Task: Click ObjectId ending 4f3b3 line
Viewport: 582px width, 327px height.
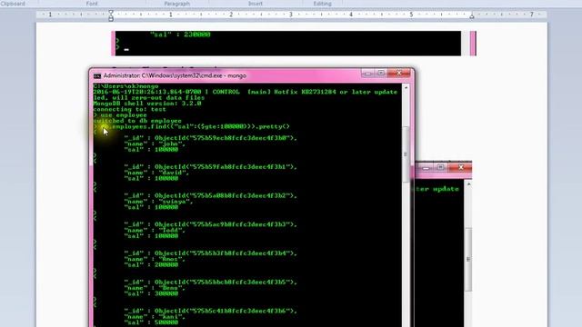Action: [x=210, y=224]
